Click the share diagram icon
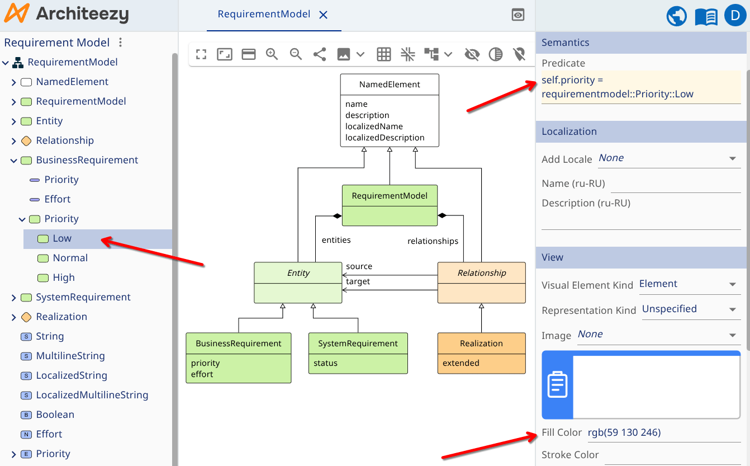The height and width of the screenshot is (466, 750). point(320,54)
